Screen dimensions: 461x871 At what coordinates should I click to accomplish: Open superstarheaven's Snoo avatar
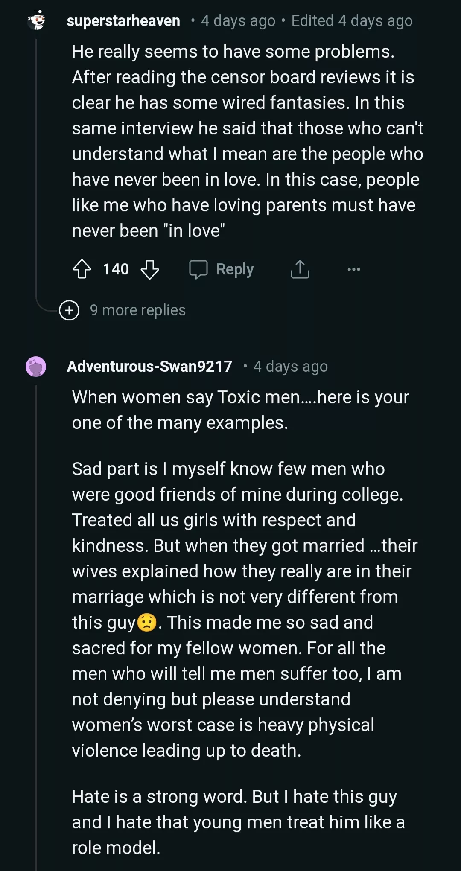pos(36,20)
